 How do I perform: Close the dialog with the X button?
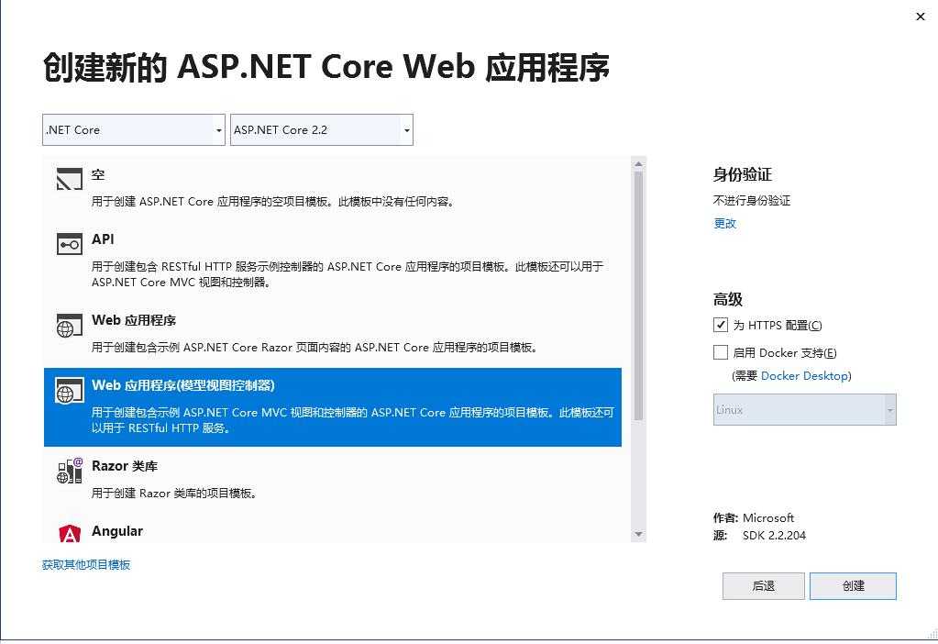[920, 17]
